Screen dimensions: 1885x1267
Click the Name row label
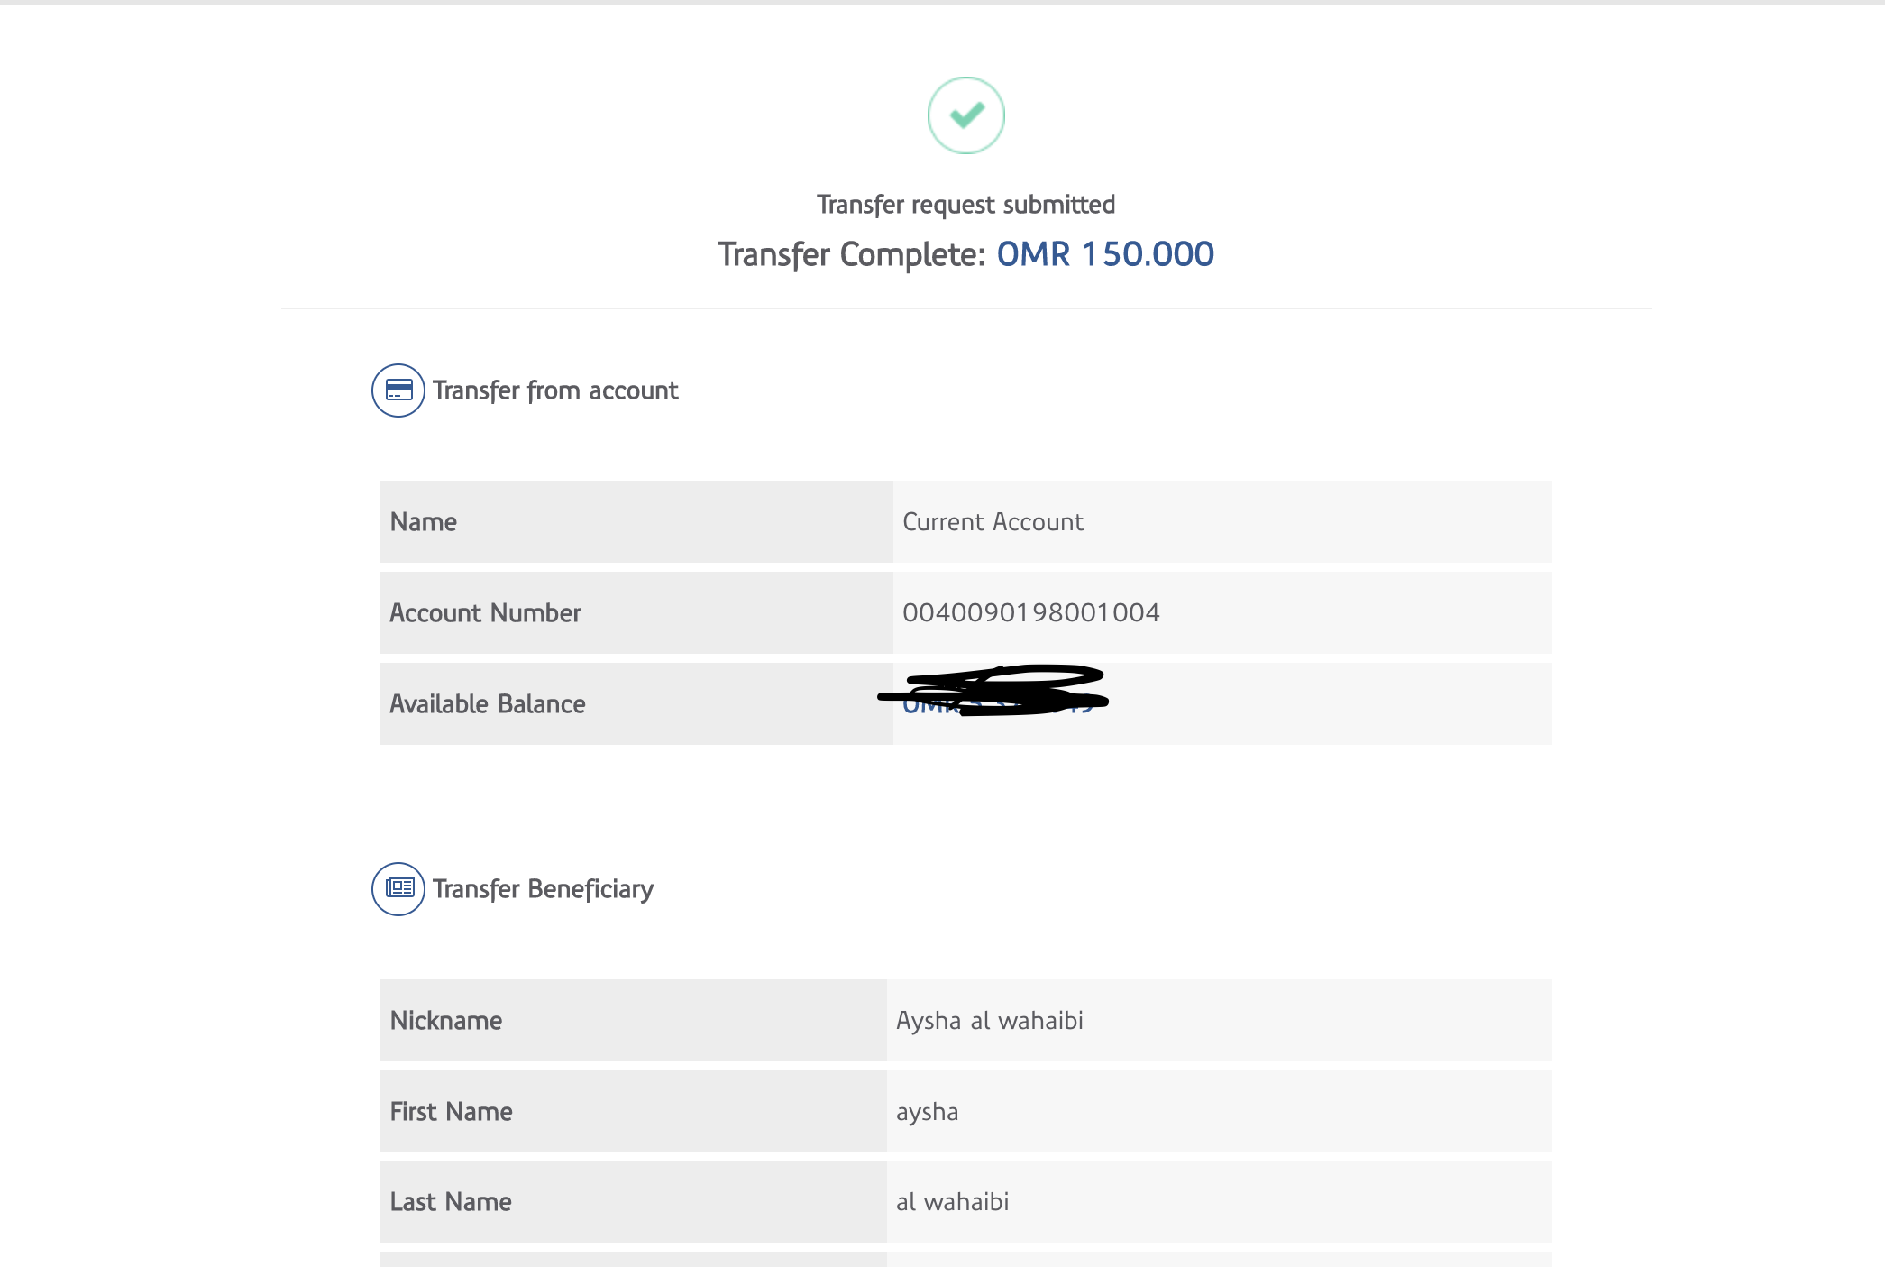coord(424,522)
